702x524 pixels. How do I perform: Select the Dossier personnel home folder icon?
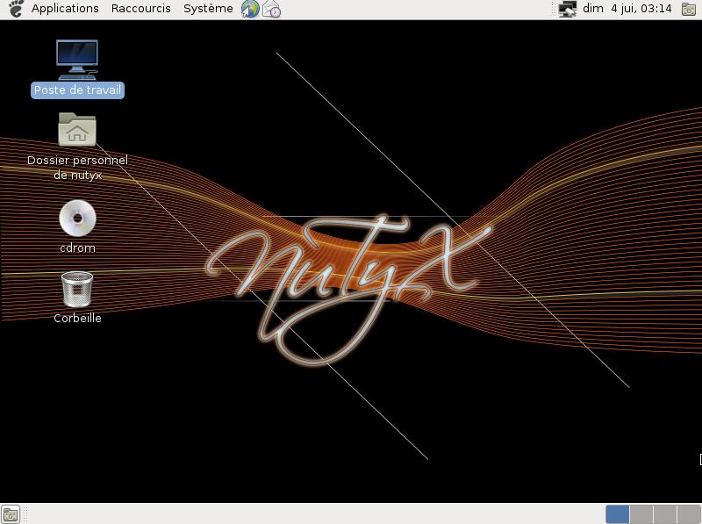click(x=77, y=129)
